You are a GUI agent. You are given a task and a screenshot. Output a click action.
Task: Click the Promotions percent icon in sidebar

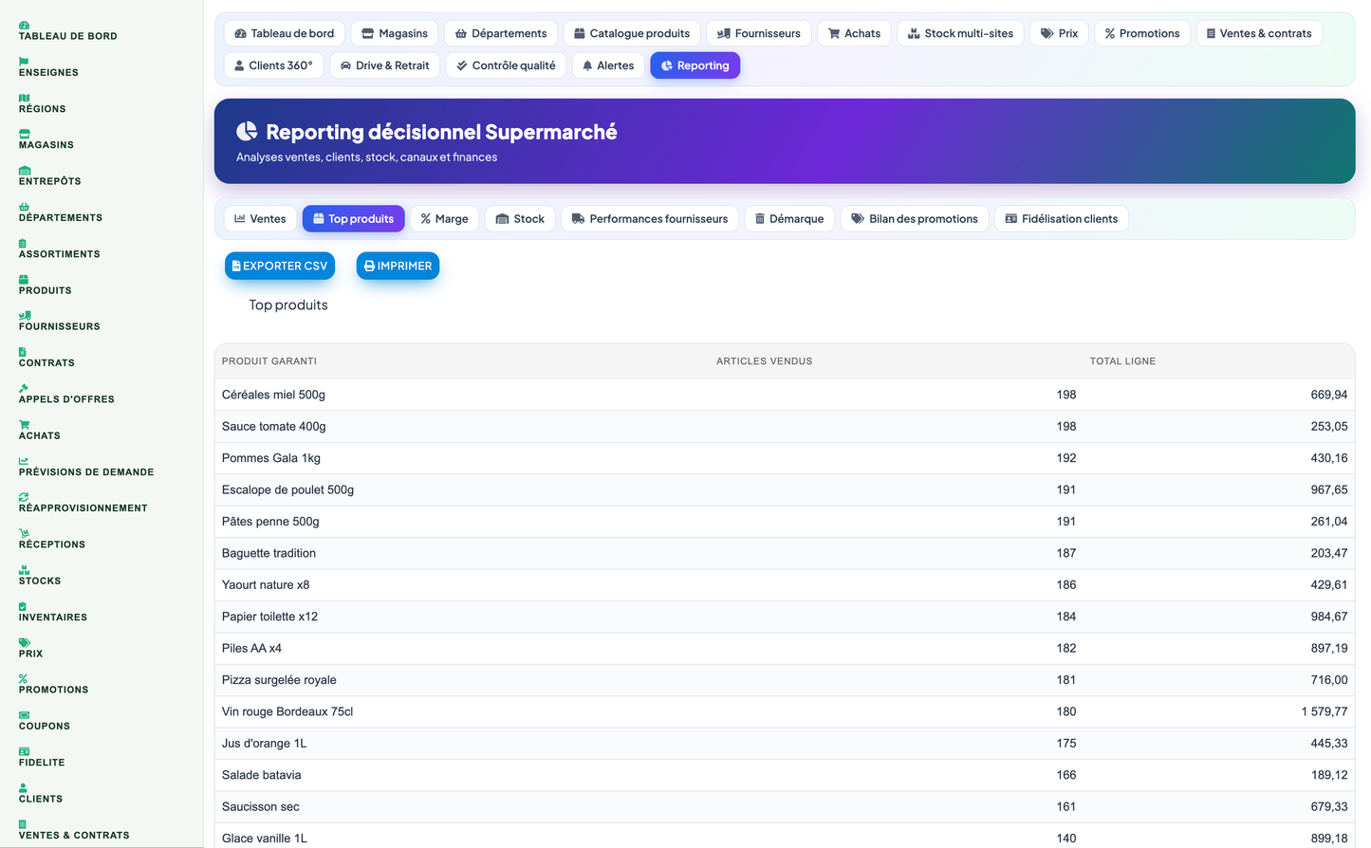click(23, 679)
